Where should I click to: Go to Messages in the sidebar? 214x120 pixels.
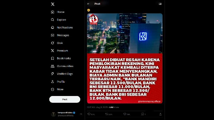click(60, 35)
